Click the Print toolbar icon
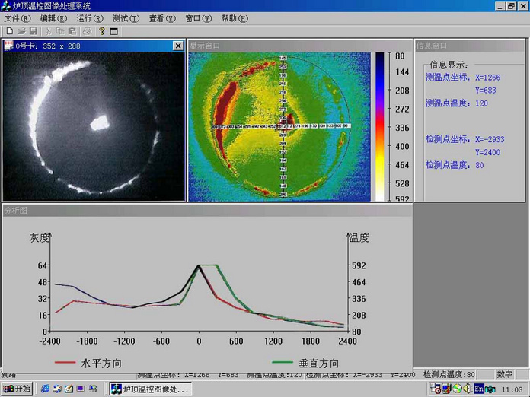Screen dimensions: 530x397 tap(87, 31)
